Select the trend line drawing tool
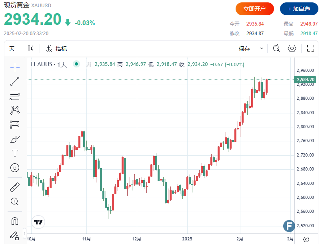The width and height of the screenshot is (320, 244). click(15, 81)
